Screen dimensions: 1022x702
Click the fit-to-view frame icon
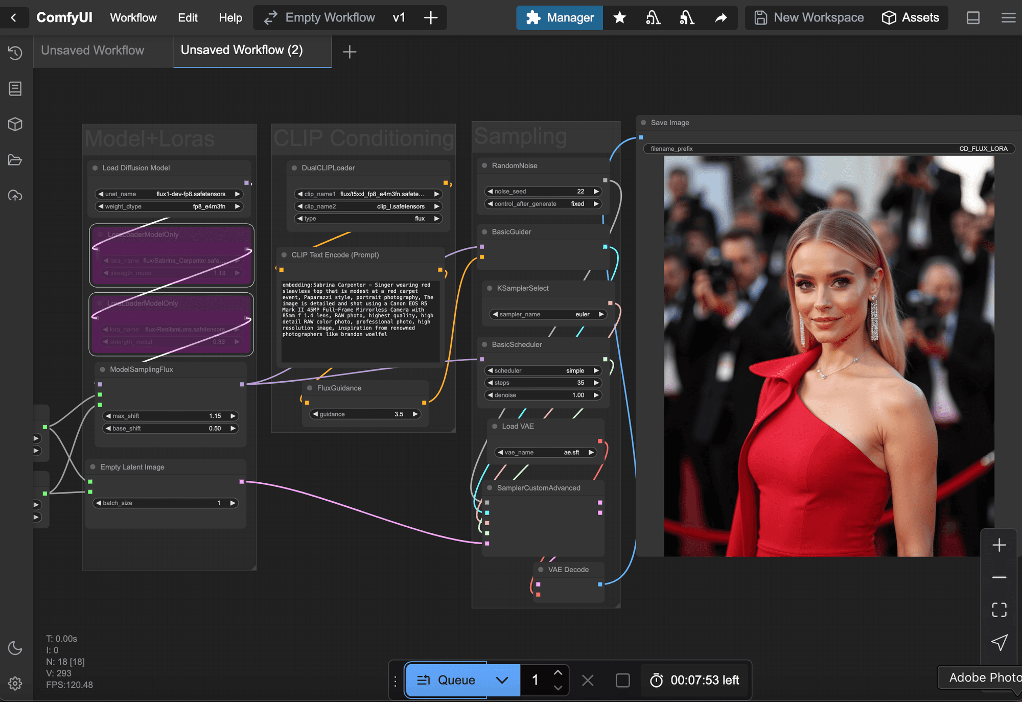pos(999,610)
